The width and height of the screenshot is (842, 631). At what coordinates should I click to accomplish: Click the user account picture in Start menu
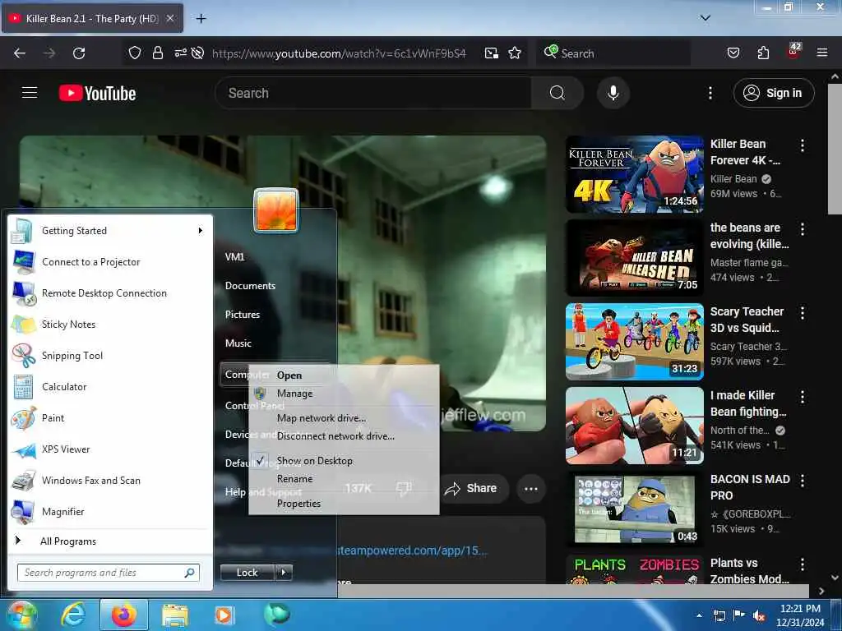276,210
